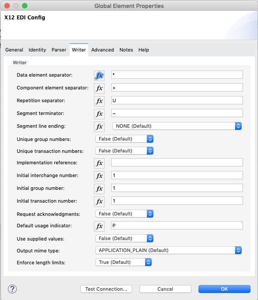Image resolution: width=258 pixels, height=300 pixels.
Task: Open Request acknowledgments dropdown
Action: click(x=124, y=214)
